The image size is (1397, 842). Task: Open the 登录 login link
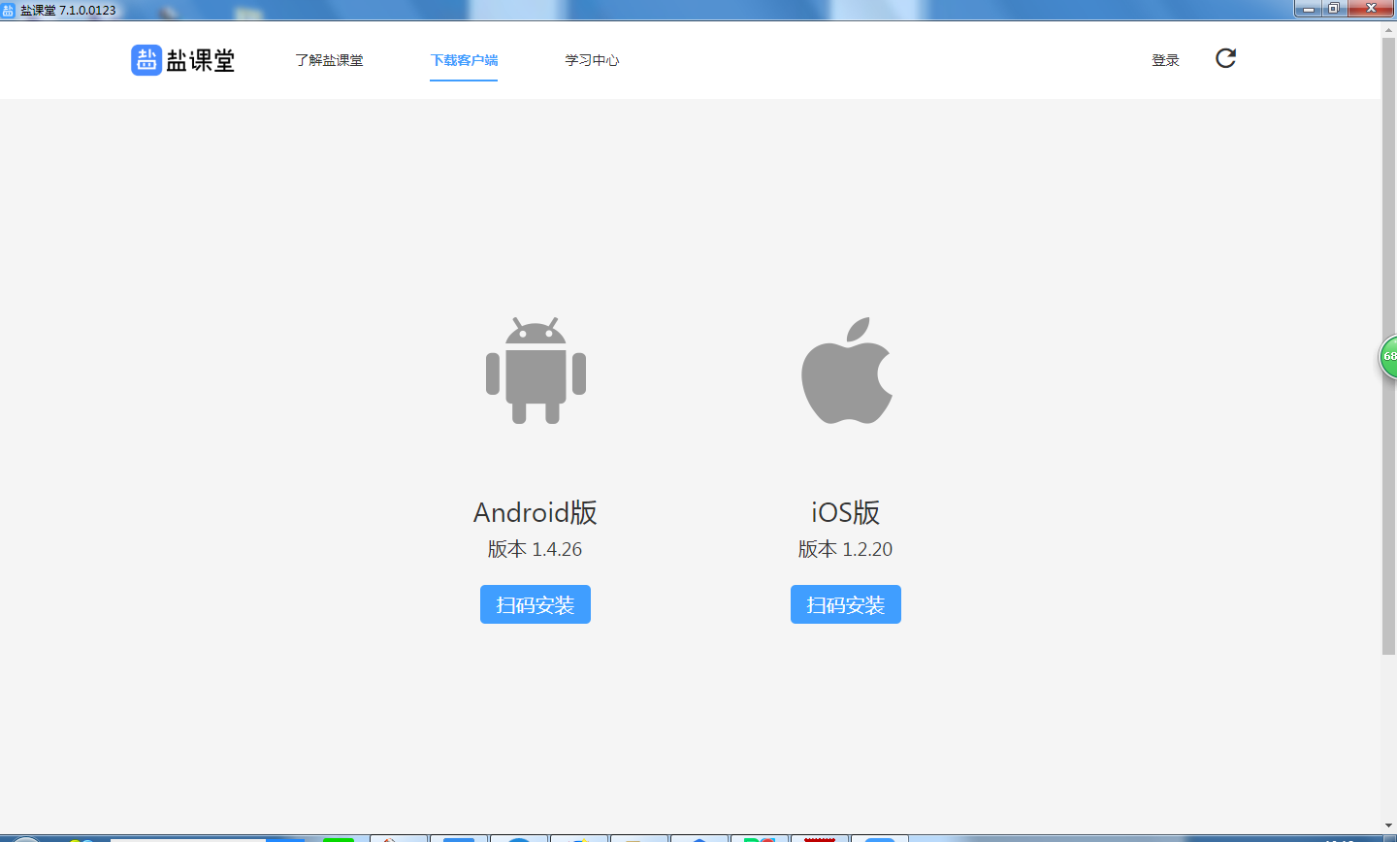1165,60
